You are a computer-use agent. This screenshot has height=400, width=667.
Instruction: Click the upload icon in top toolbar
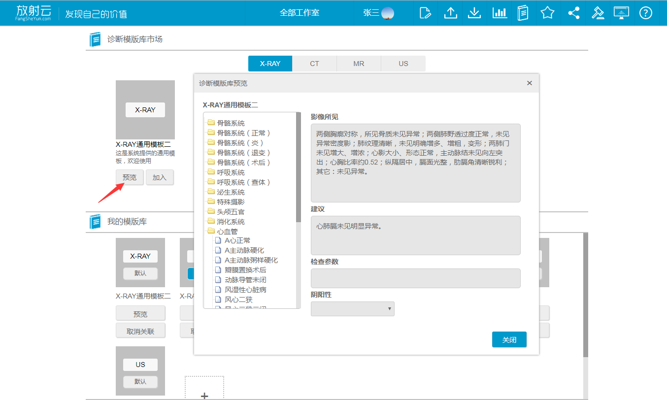[x=450, y=13]
